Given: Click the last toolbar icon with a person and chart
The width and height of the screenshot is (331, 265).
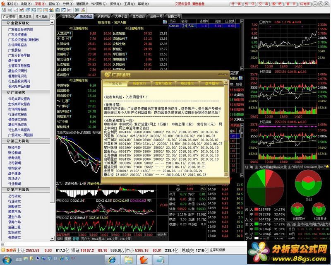Looking at the screenshot, I should 83,10.
